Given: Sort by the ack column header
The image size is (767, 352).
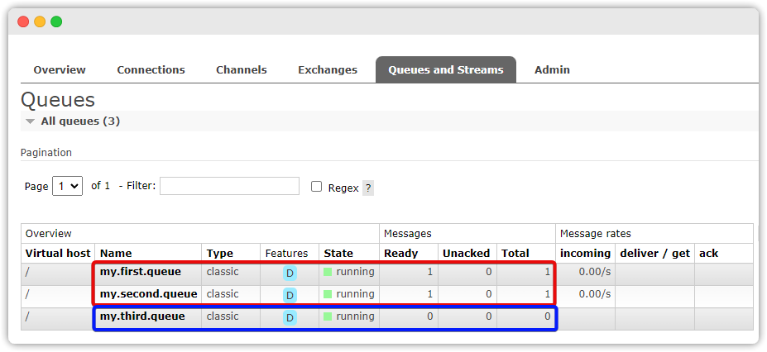Looking at the screenshot, I should pyautogui.click(x=708, y=254).
